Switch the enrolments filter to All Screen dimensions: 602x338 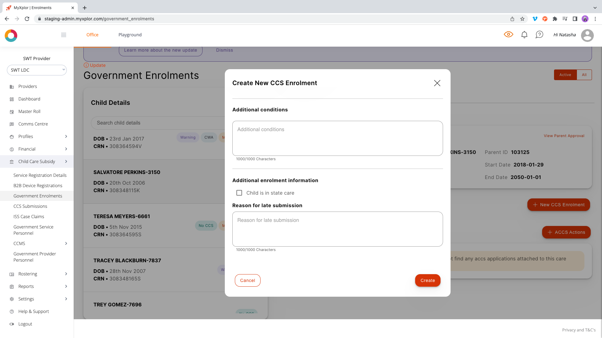(x=584, y=75)
